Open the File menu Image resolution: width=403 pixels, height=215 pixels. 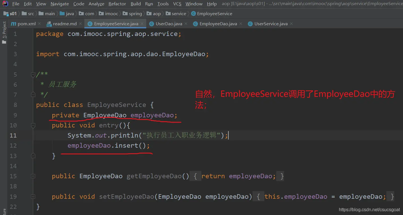pos(16,4)
